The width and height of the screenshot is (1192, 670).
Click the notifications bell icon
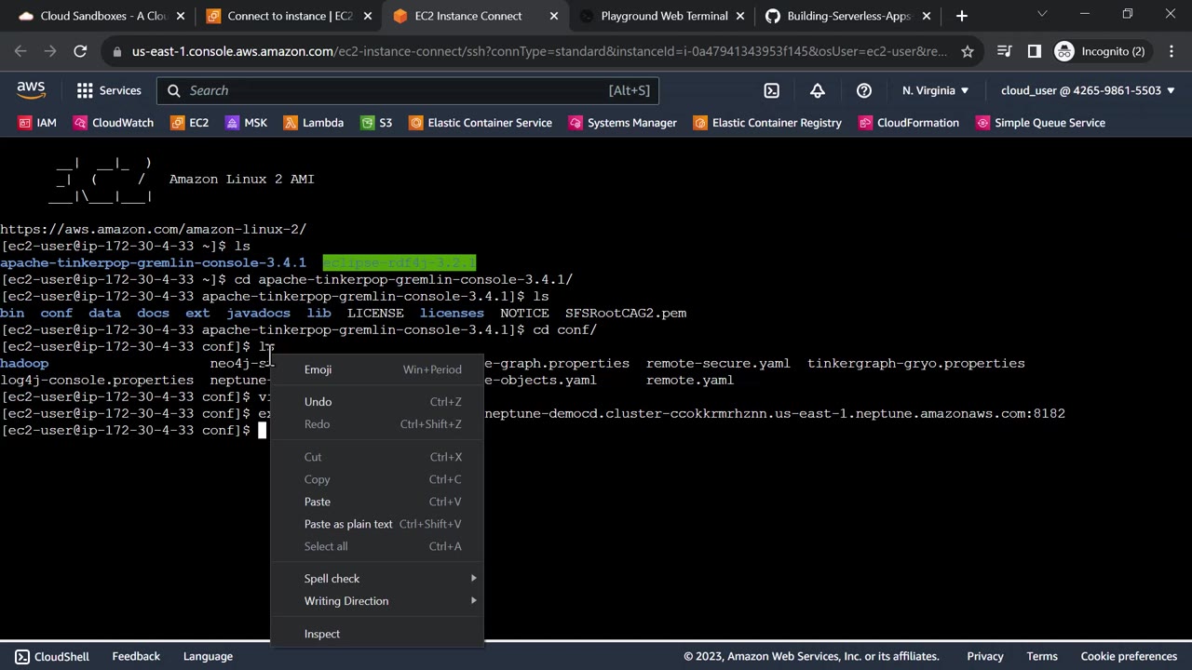coord(817,90)
